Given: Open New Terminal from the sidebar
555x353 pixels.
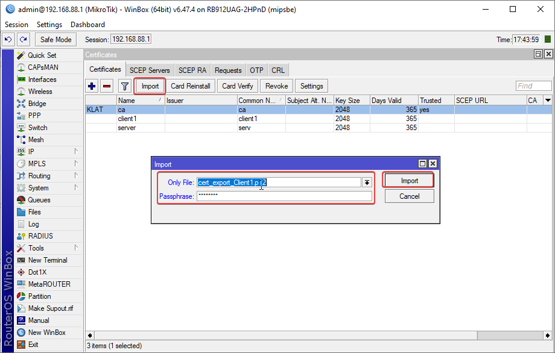Looking at the screenshot, I should 48,260.
